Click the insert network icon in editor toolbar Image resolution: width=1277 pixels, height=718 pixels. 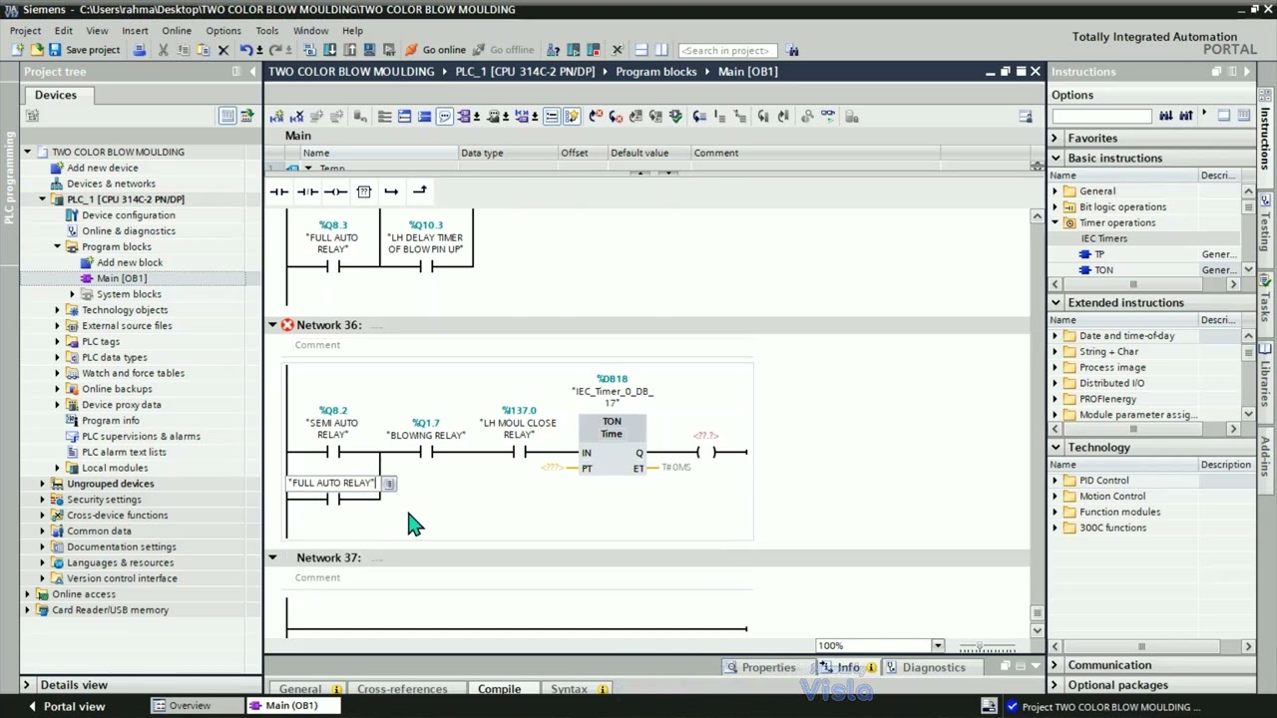pos(277,117)
